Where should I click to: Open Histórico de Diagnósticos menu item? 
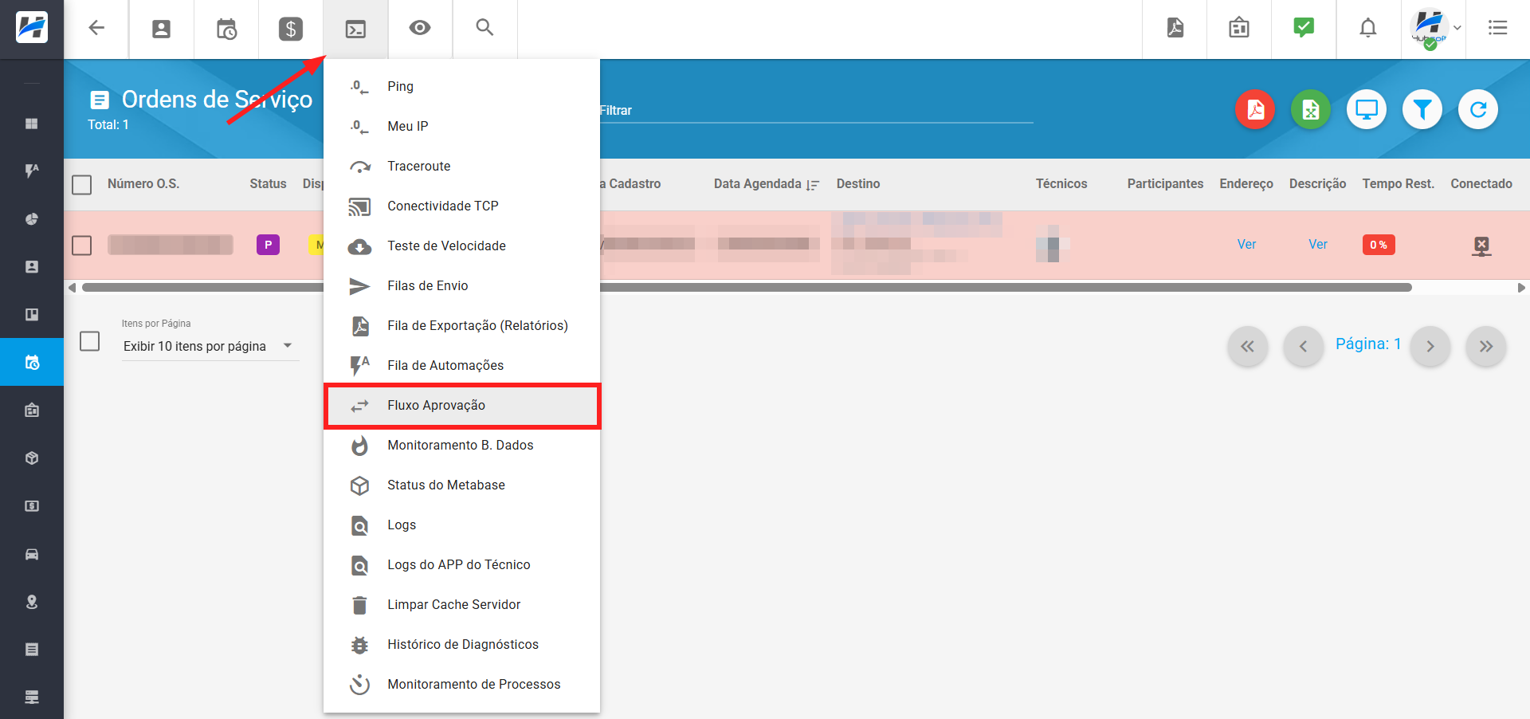[x=461, y=644]
